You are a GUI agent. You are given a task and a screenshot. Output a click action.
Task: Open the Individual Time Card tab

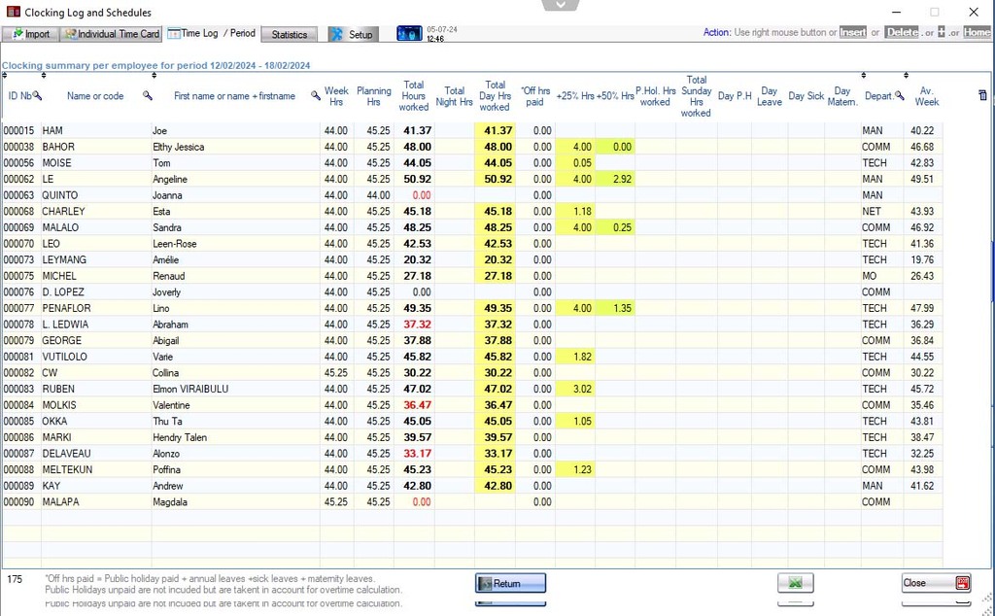(x=111, y=34)
